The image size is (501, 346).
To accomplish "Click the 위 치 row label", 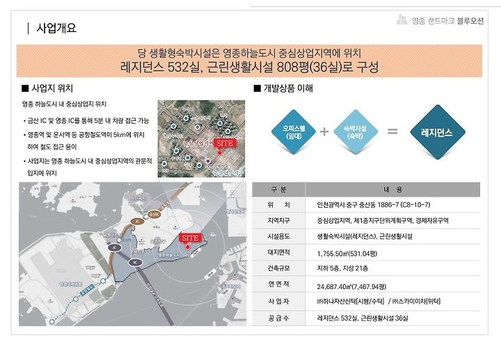I will 278,204.
